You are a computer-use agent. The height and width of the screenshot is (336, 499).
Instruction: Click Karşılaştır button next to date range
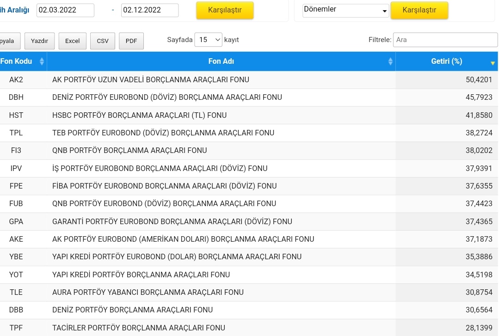coord(225,10)
